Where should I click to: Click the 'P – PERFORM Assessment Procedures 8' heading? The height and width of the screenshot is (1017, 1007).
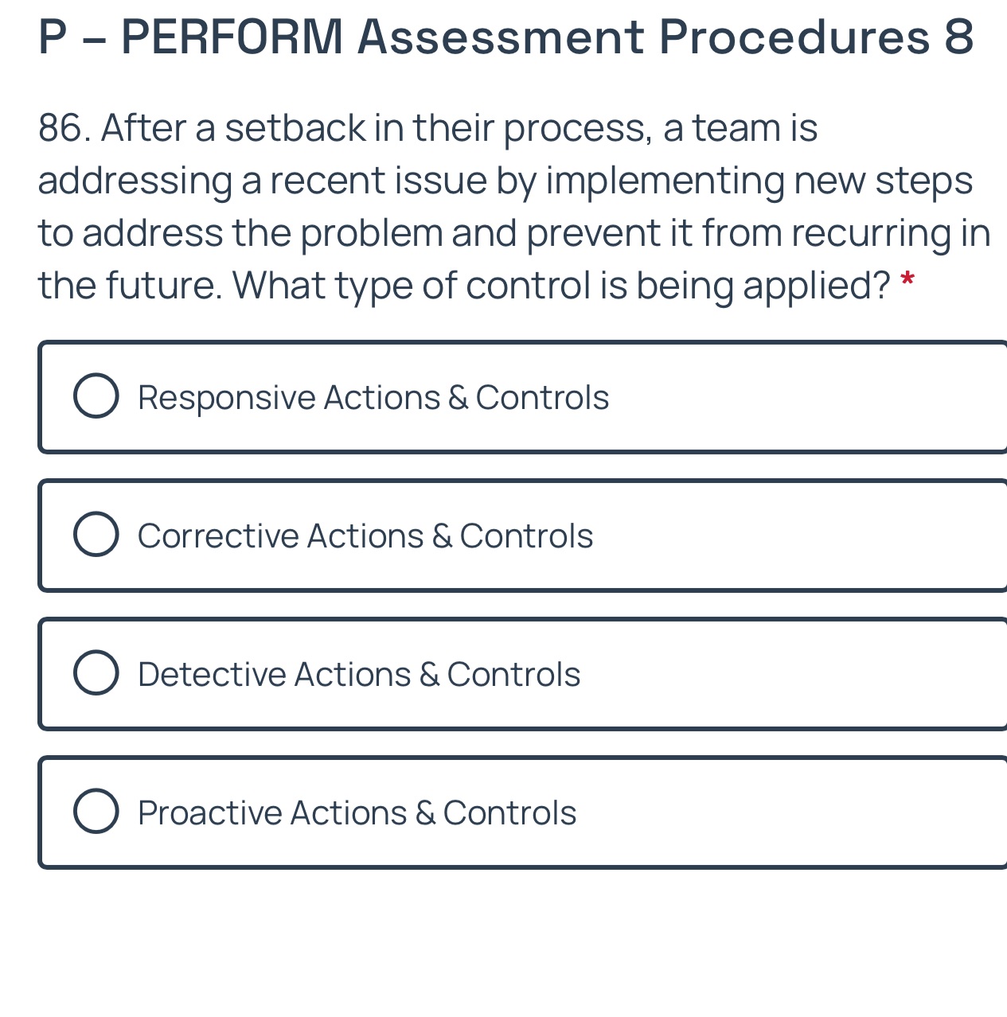(x=506, y=37)
